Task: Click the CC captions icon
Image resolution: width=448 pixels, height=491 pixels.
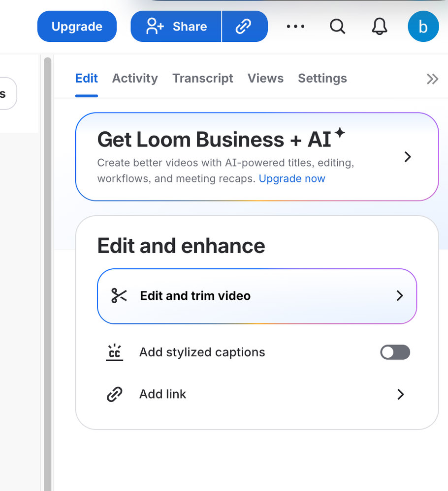Action: click(115, 352)
